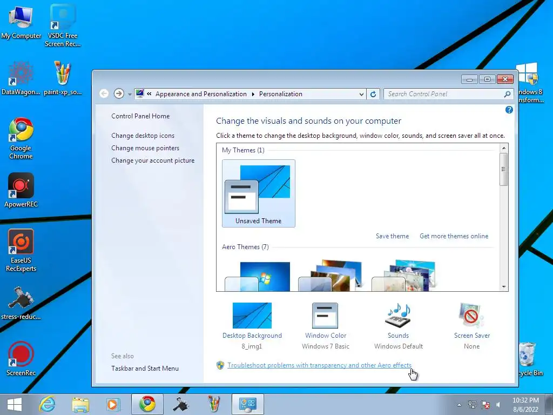Open Change your account picture link
Viewport: 553px width, 415px height.
[x=153, y=160]
